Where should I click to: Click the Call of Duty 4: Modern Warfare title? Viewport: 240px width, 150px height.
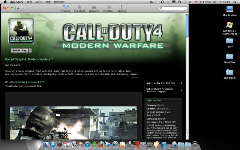(x=29, y=59)
